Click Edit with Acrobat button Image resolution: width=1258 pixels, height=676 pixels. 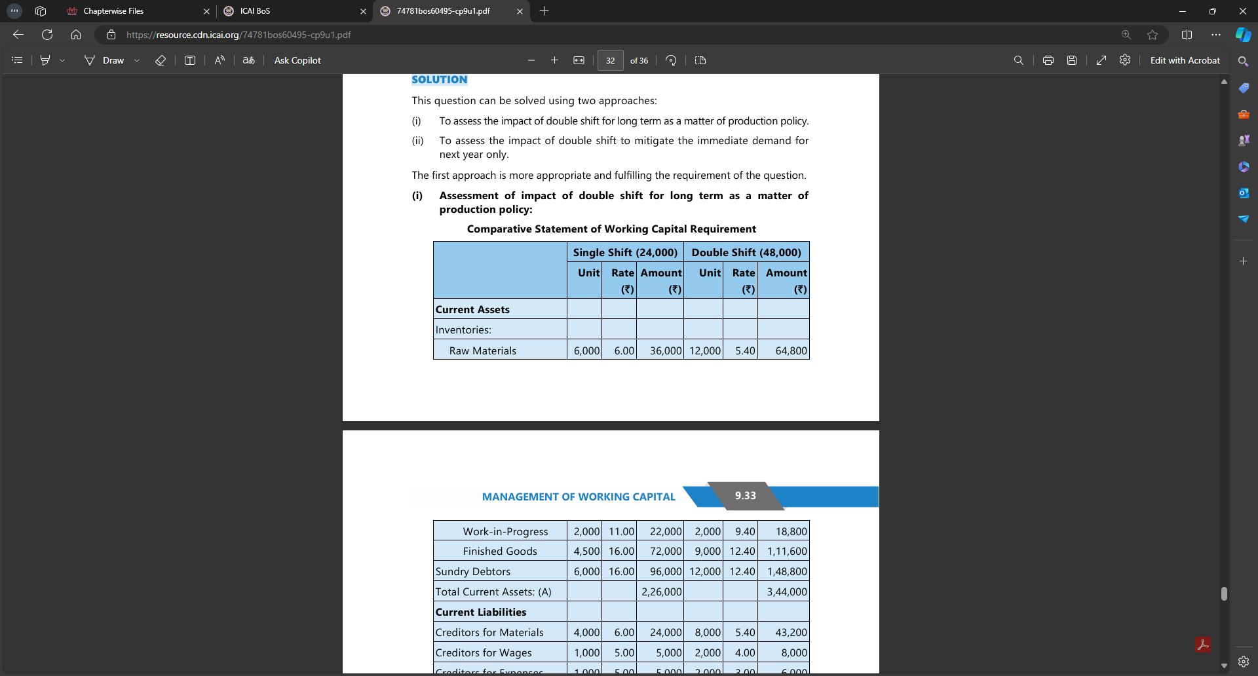pyautogui.click(x=1185, y=60)
